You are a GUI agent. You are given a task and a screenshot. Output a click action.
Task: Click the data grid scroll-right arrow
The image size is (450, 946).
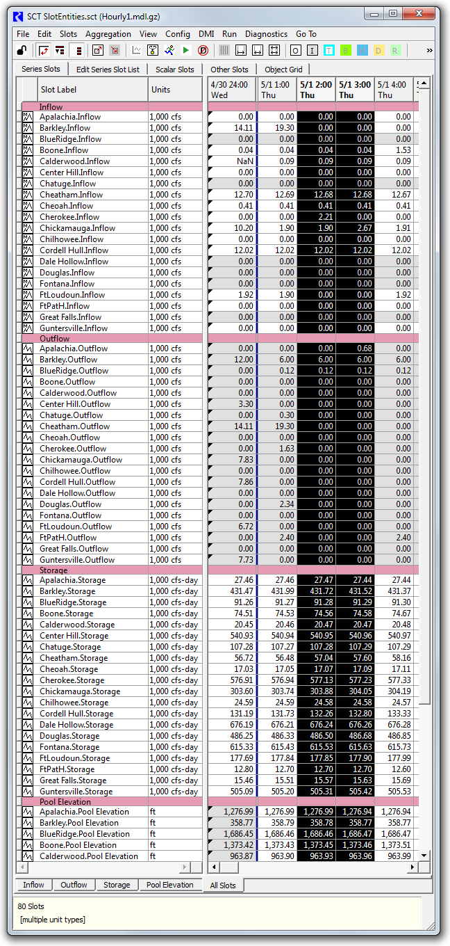[412, 867]
